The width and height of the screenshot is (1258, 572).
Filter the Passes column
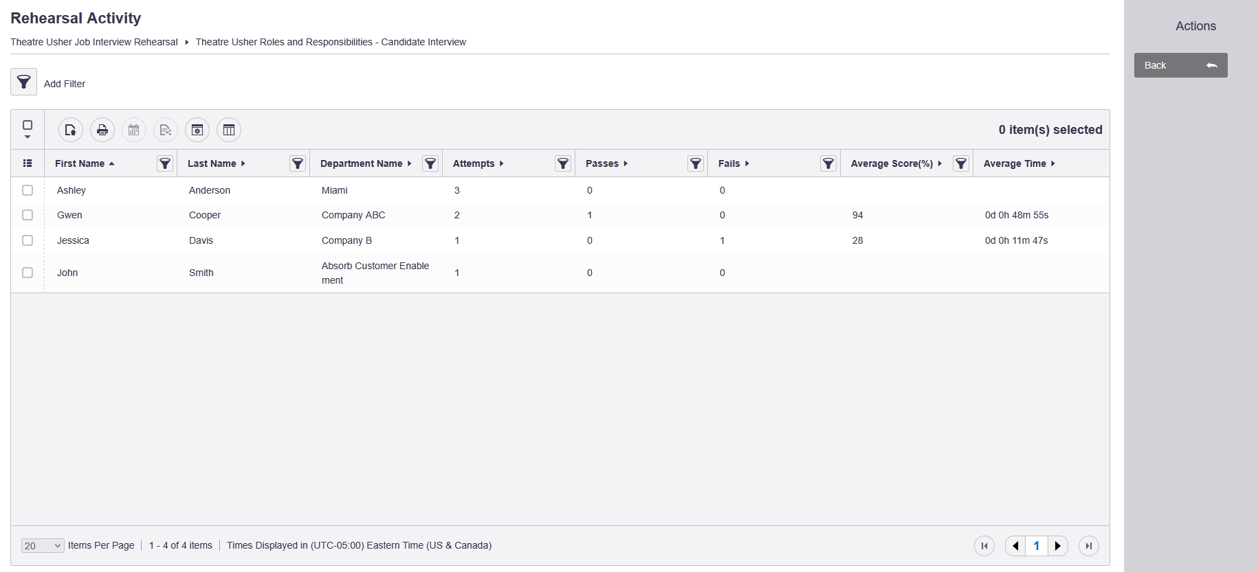[696, 163]
